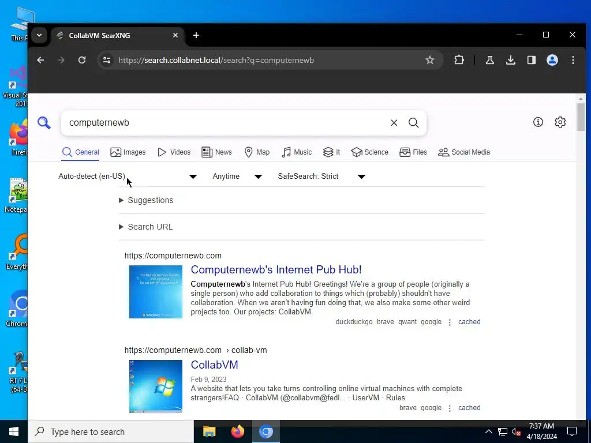Open the SafeSearch: Strict dropdown

(321, 177)
